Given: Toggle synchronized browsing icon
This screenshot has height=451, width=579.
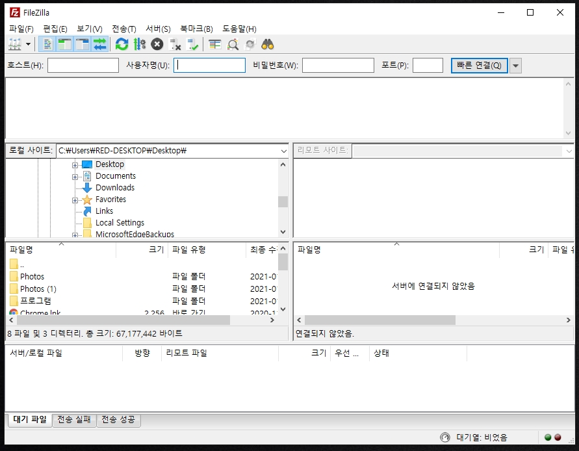Looking at the screenshot, I should (x=250, y=44).
